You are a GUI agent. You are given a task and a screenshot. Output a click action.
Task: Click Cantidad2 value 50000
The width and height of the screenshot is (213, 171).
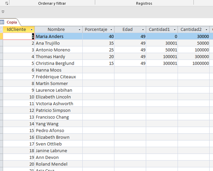[x=193, y=43]
